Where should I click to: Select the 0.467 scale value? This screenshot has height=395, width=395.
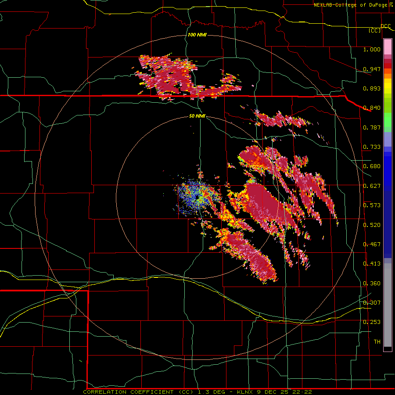coord(372,244)
